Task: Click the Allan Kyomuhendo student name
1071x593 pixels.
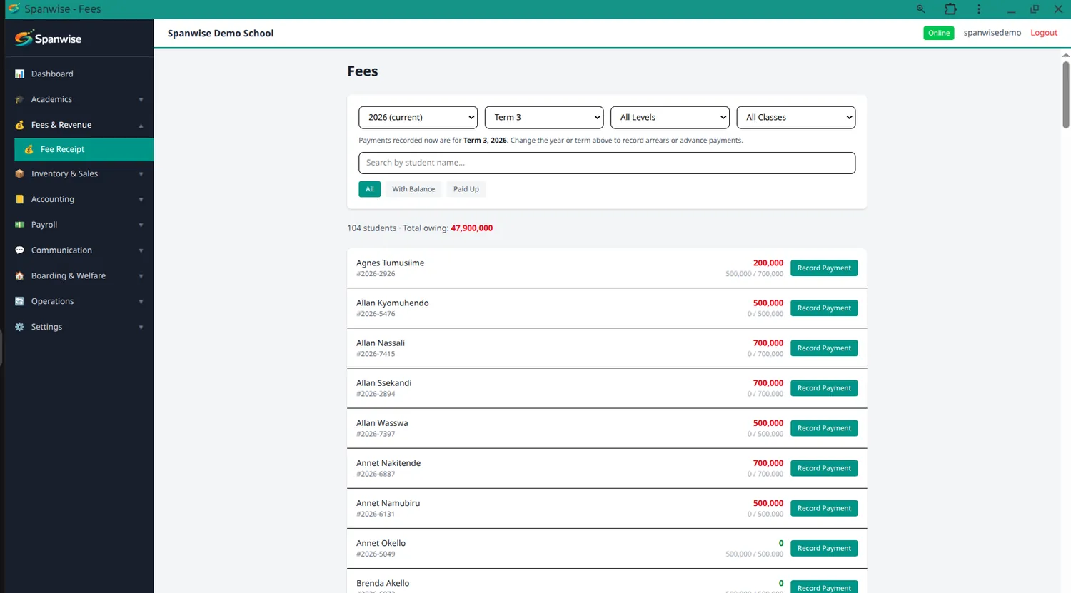Action: (x=393, y=303)
